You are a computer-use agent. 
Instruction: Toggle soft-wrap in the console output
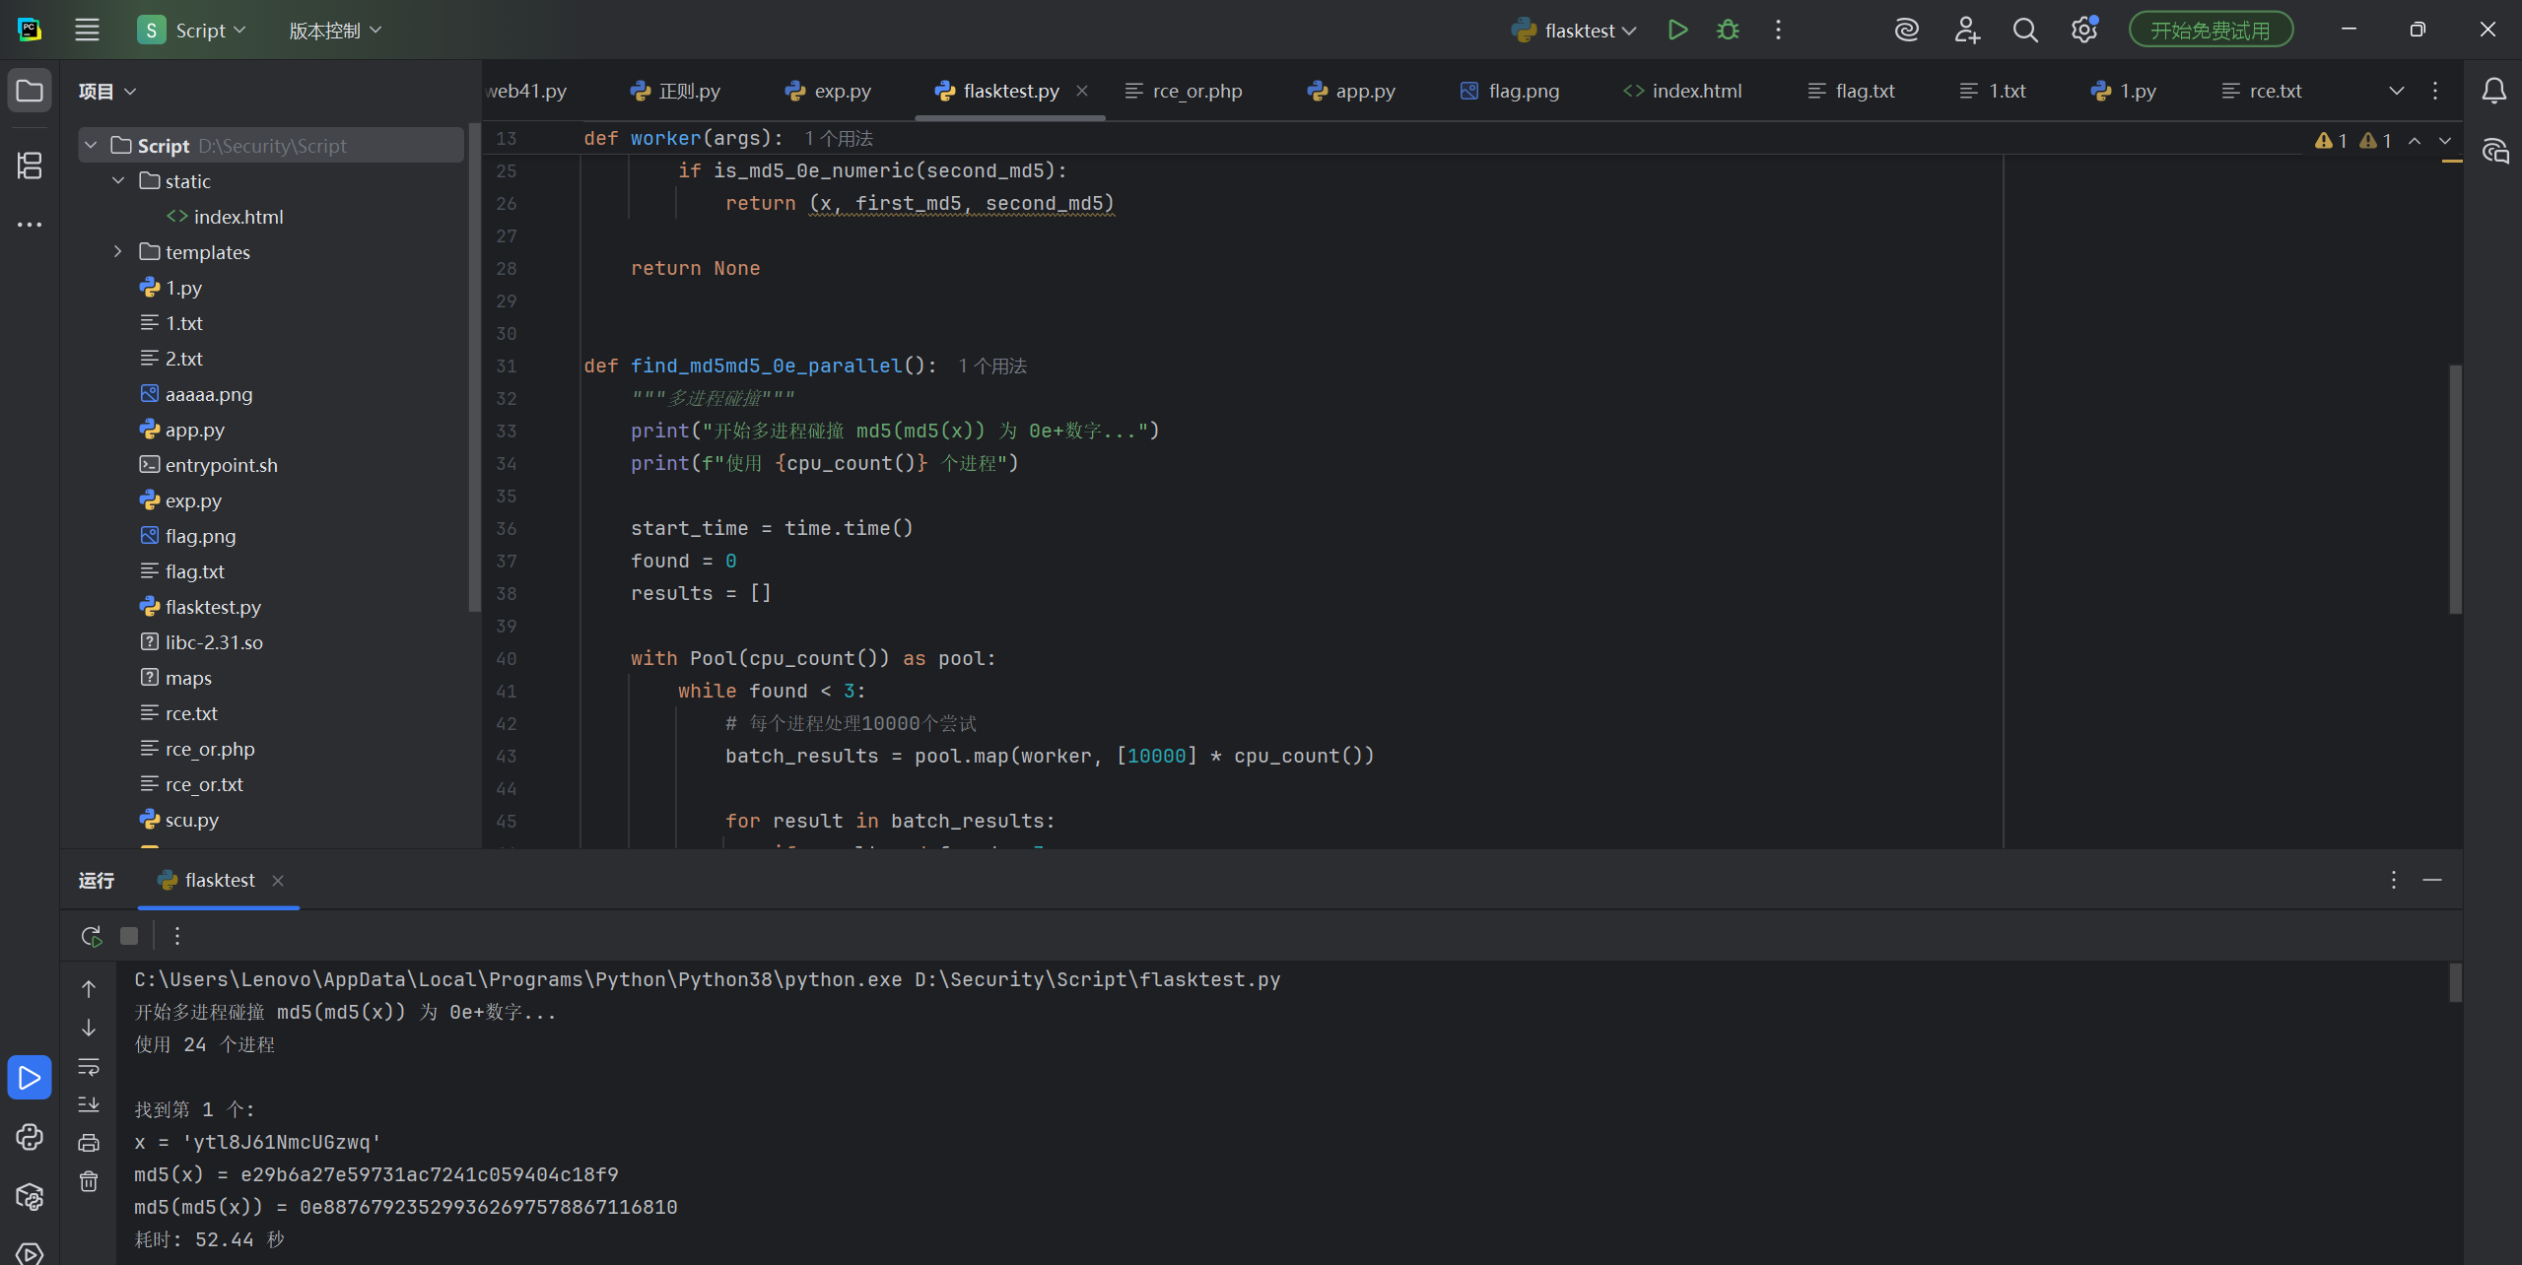[x=89, y=1067]
